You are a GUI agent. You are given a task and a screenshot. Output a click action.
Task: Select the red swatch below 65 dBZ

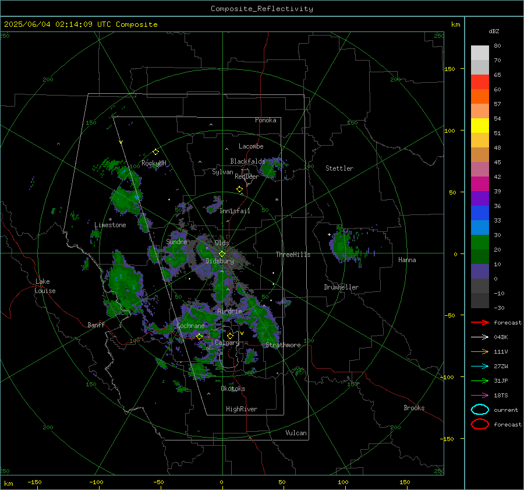tap(480, 82)
